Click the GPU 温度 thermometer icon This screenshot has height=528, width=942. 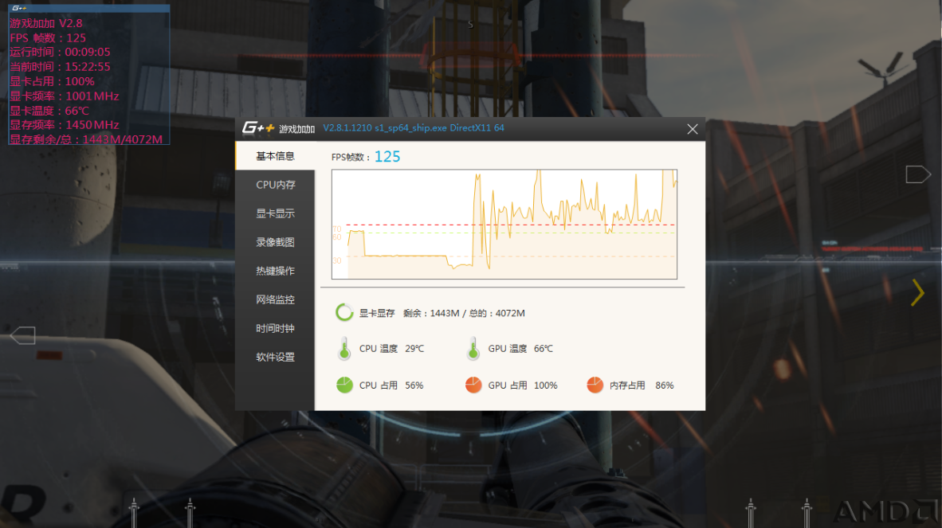[x=473, y=349]
